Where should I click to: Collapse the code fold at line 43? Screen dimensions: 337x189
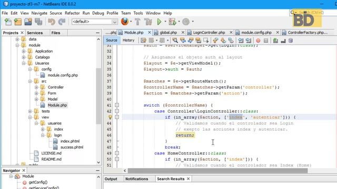coord(117,117)
